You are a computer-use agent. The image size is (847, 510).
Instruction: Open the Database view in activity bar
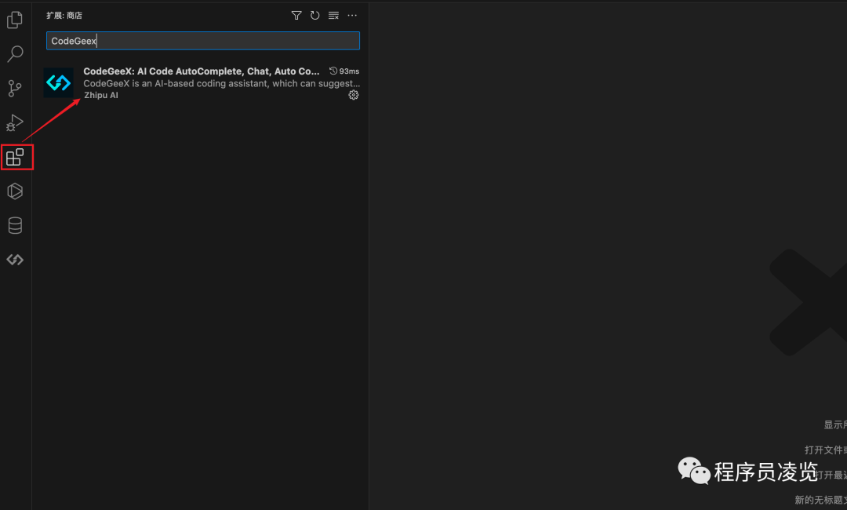point(15,225)
